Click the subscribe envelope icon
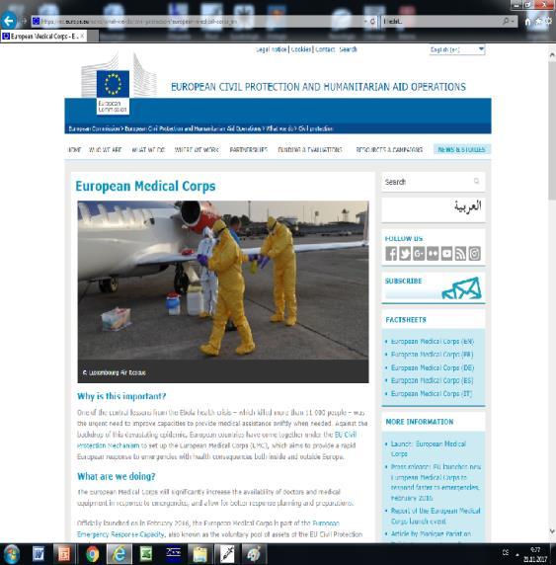 [x=461, y=288]
